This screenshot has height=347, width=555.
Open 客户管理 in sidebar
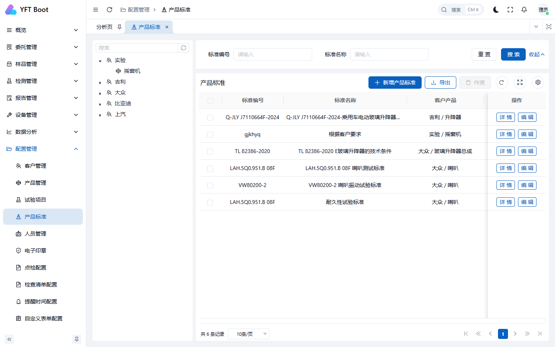pos(43,166)
